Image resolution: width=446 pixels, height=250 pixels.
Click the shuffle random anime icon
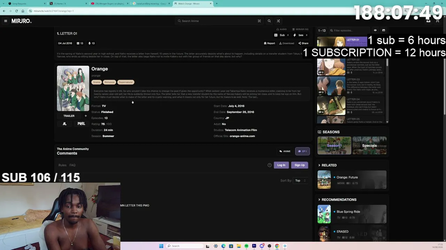[x=278, y=21]
